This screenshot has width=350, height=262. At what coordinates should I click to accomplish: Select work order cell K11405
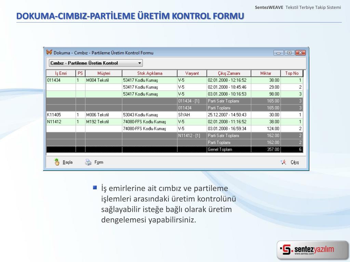[61, 115]
